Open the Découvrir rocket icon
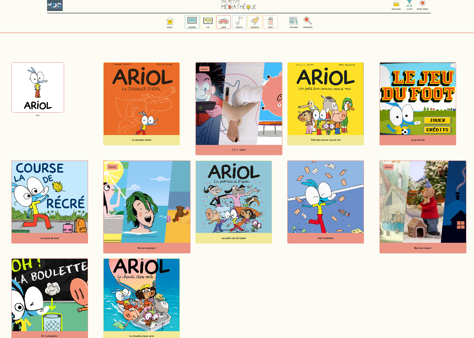The width and height of the screenshot is (474, 338). pos(255,22)
